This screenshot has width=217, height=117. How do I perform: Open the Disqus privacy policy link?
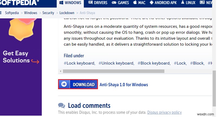(x=164, y=112)
